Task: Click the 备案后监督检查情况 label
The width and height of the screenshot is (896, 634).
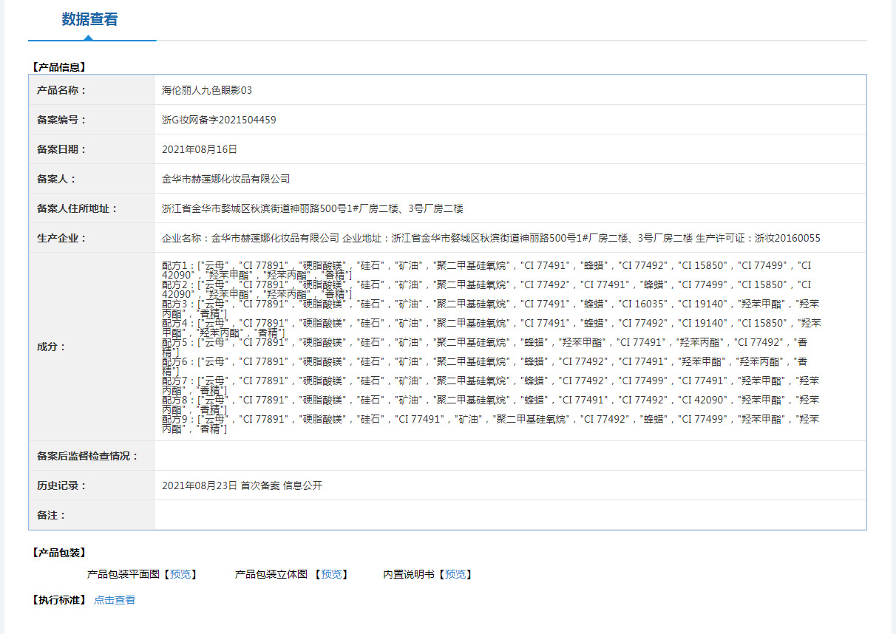Action: tap(88, 456)
